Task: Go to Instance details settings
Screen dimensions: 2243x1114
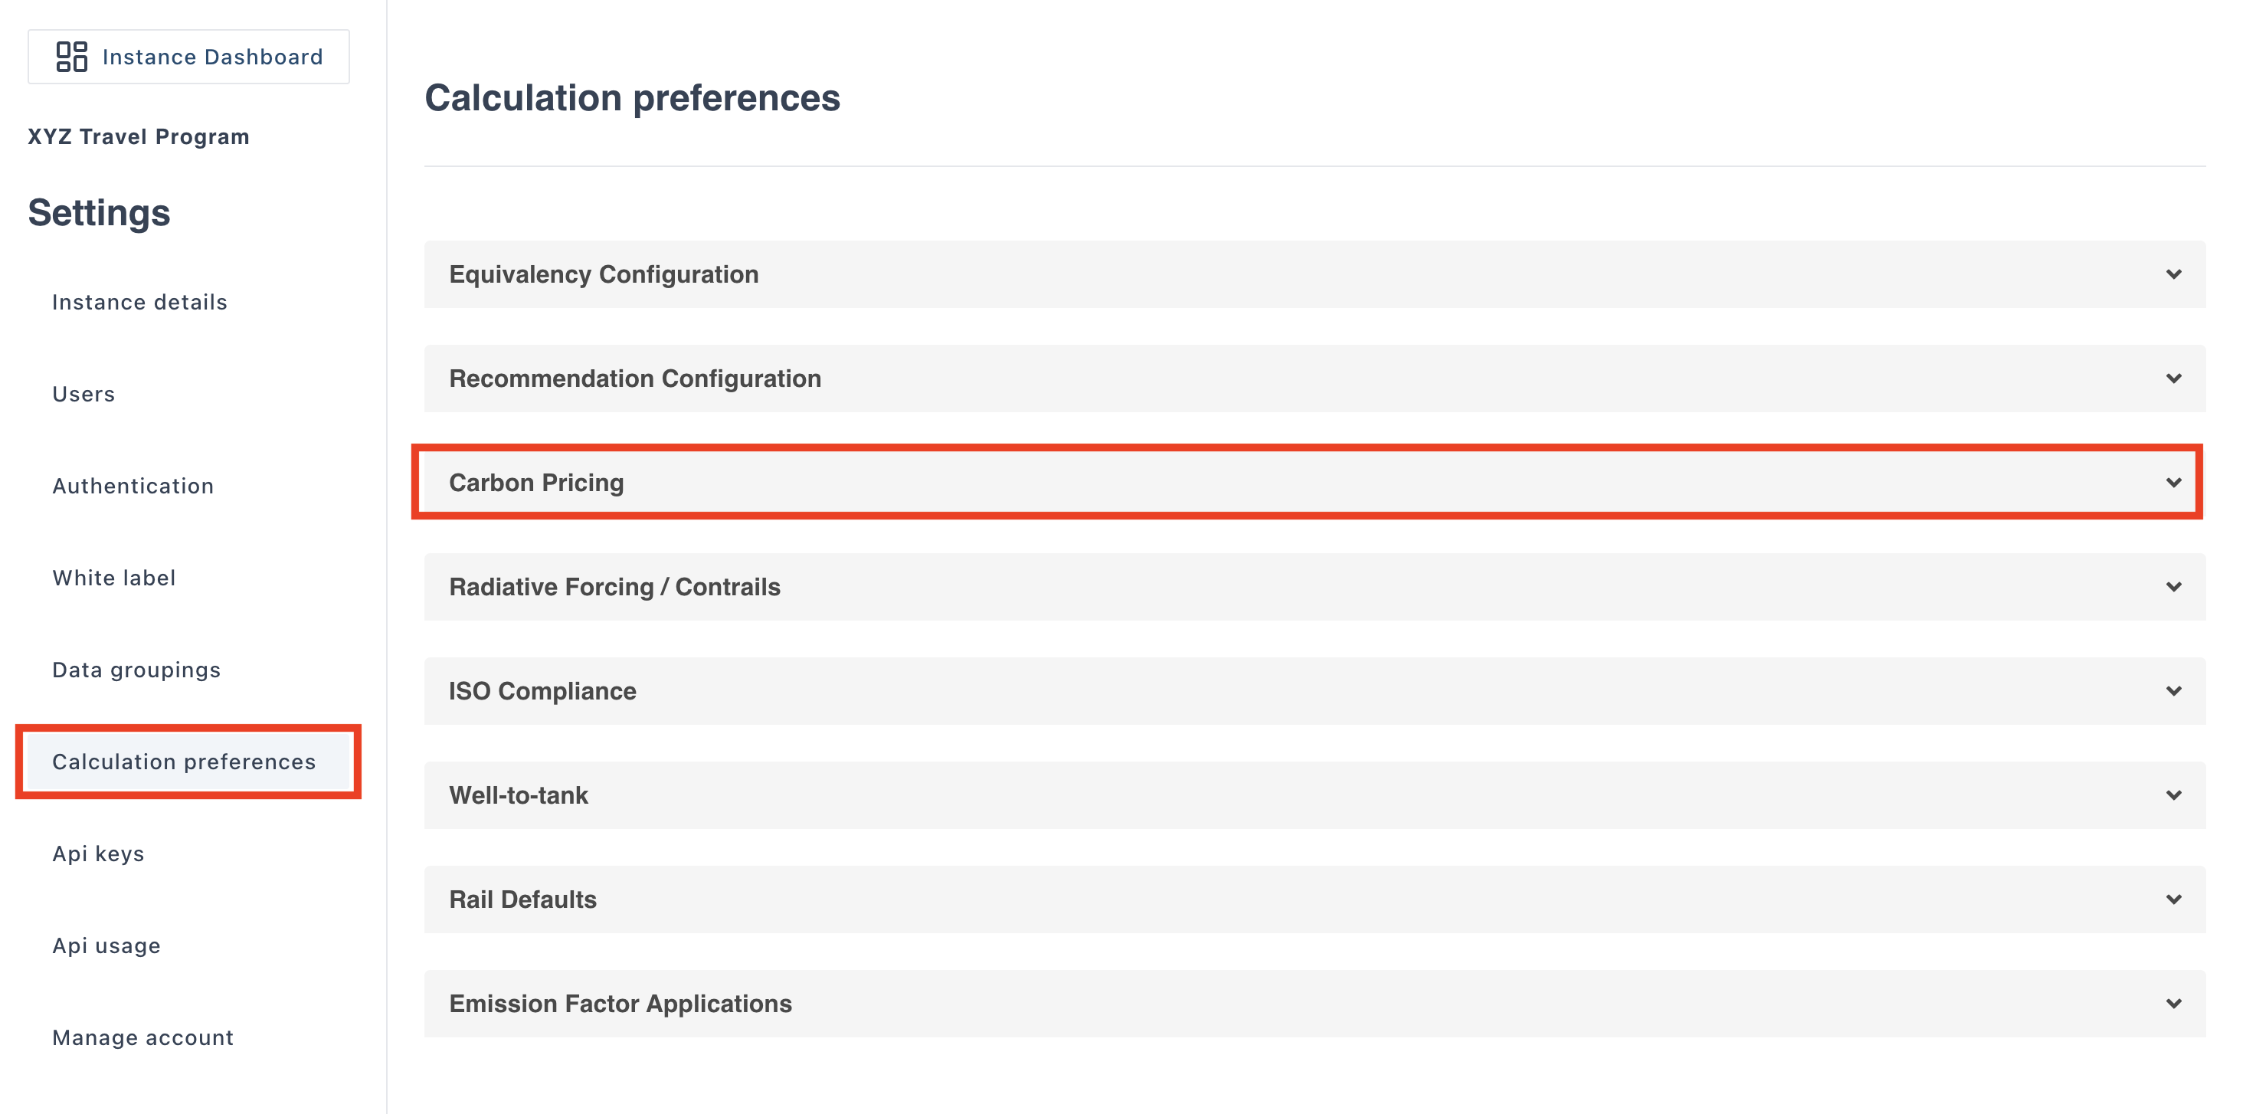Action: [x=139, y=302]
